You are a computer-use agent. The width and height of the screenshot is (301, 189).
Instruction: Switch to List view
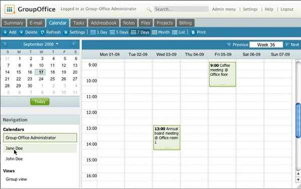coord(179,32)
